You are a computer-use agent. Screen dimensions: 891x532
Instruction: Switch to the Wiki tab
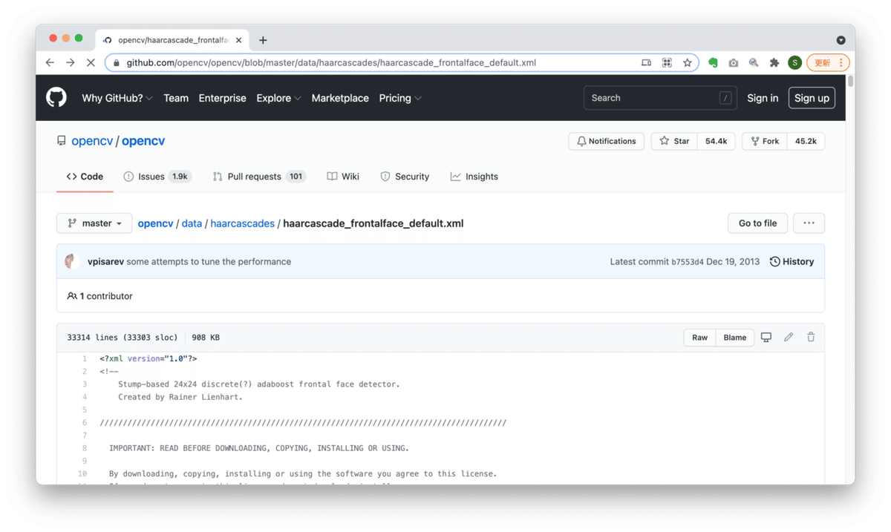click(x=343, y=177)
